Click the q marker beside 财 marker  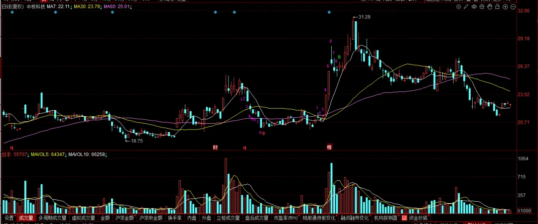point(245,148)
